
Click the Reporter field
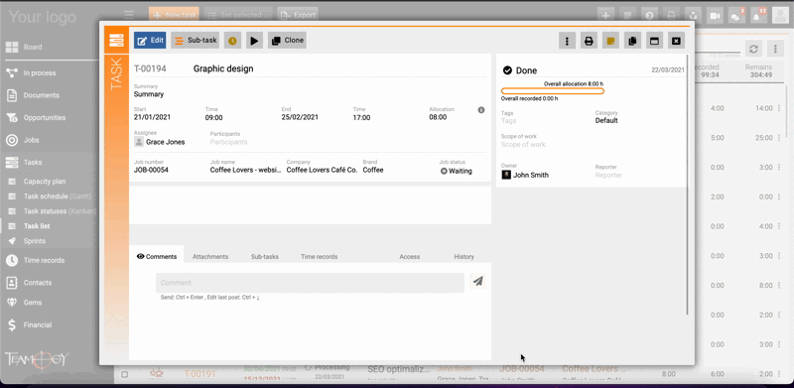click(608, 175)
